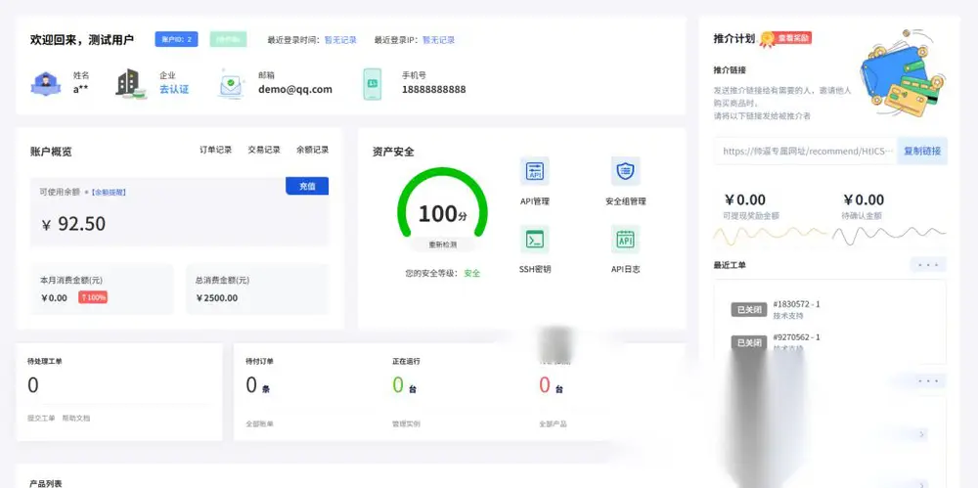Click the enterprise building icon
This screenshot has height=488, width=978.
(131, 84)
